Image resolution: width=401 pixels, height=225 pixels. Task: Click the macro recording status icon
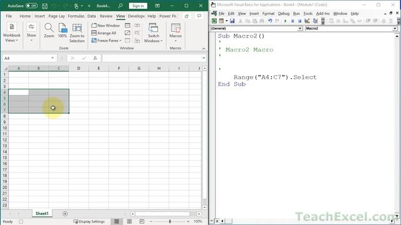(21, 221)
